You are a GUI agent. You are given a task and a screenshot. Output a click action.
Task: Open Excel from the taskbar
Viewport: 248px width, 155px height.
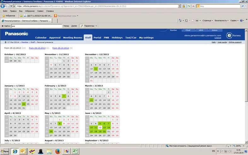point(75,151)
